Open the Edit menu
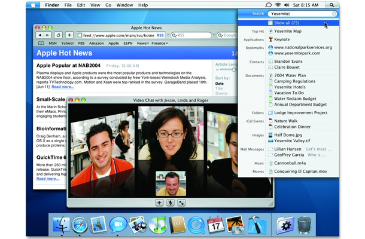 tap(81, 5)
